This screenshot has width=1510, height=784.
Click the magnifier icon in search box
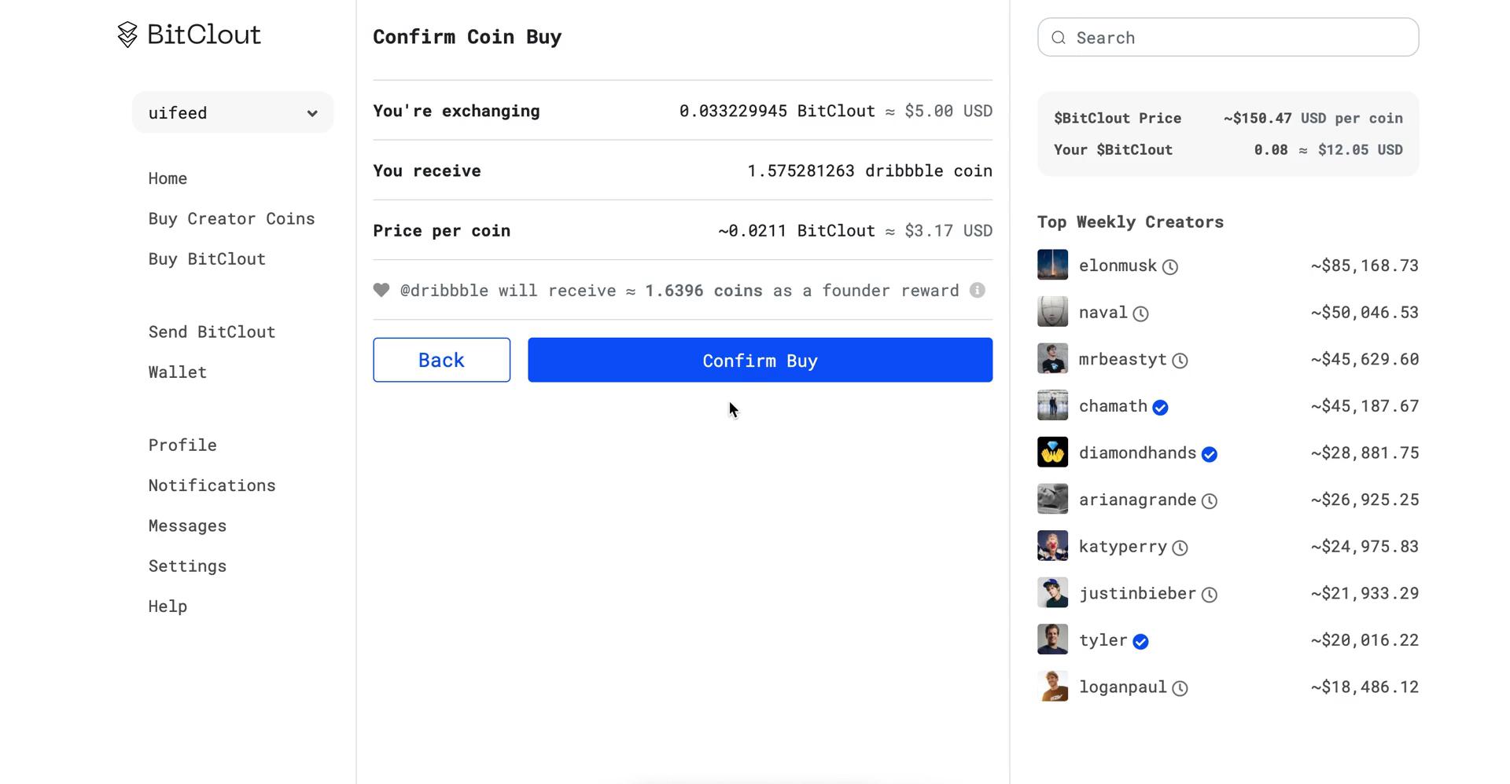[1059, 38]
